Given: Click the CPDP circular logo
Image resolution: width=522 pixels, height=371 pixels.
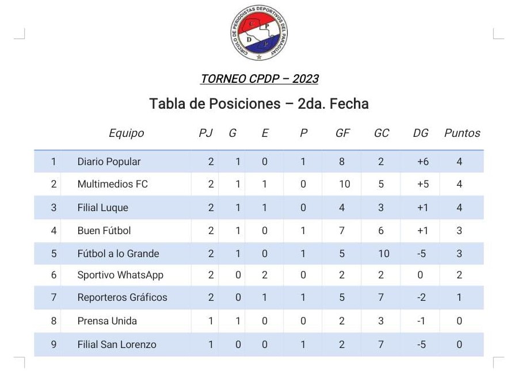Looking at the screenshot, I should coord(259,33).
